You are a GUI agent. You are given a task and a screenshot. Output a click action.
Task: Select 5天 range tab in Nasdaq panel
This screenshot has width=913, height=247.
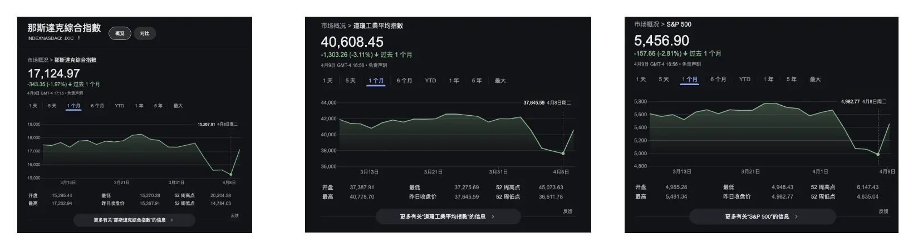click(52, 106)
